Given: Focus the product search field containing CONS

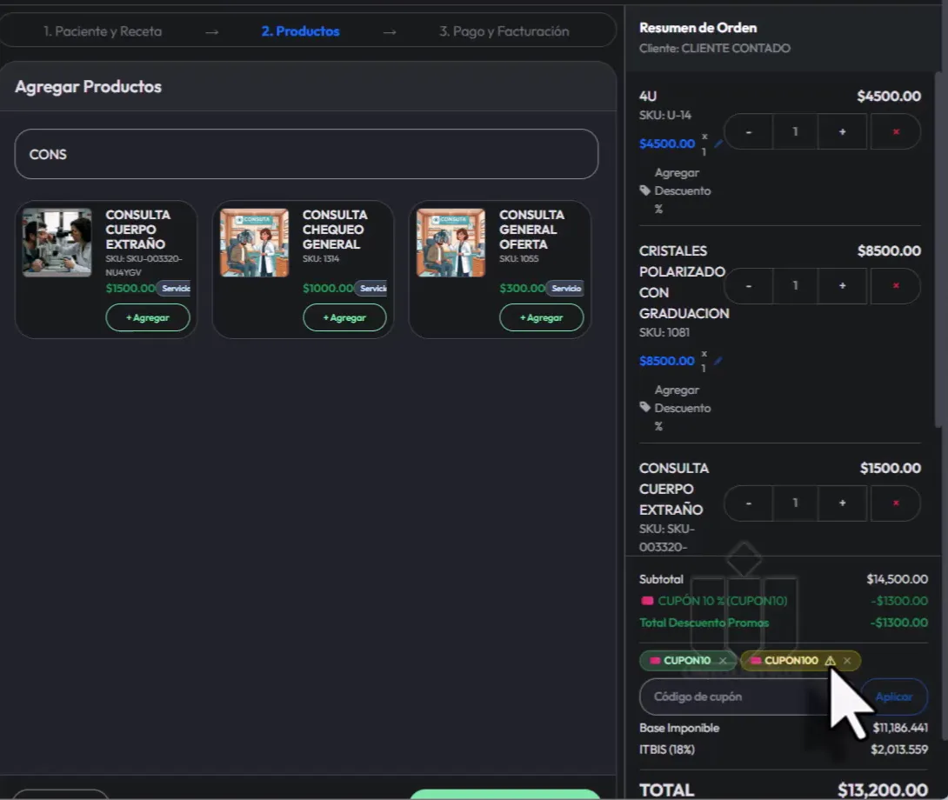Looking at the screenshot, I should tap(306, 154).
